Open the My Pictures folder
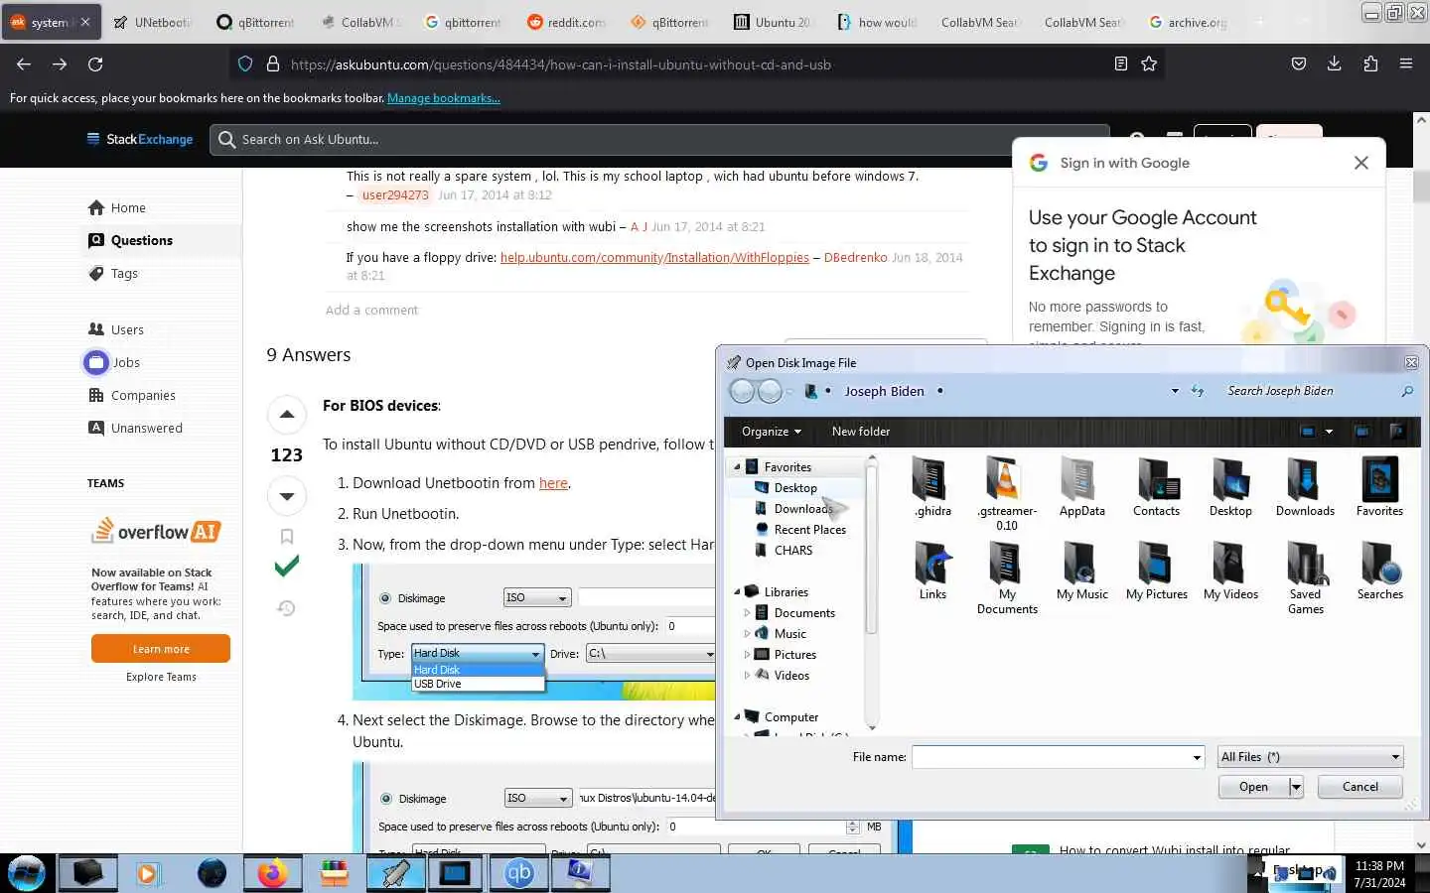This screenshot has width=1430, height=893. (x=1156, y=572)
